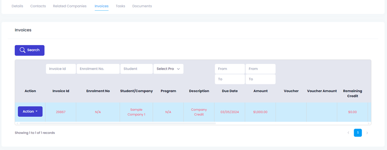Go to the previous page arrow
Viewport: 387px width, 150px height.
pyautogui.click(x=348, y=133)
